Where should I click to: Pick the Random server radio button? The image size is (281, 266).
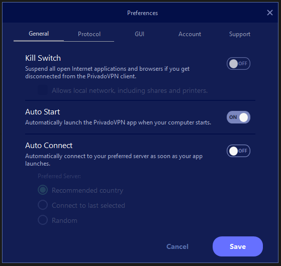(x=43, y=220)
